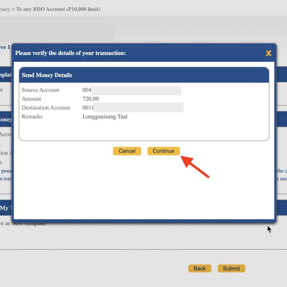Image resolution: width=287 pixels, height=287 pixels.
Task: Open the 'To any BDO Account' breadcrumb
Action: (58, 9)
